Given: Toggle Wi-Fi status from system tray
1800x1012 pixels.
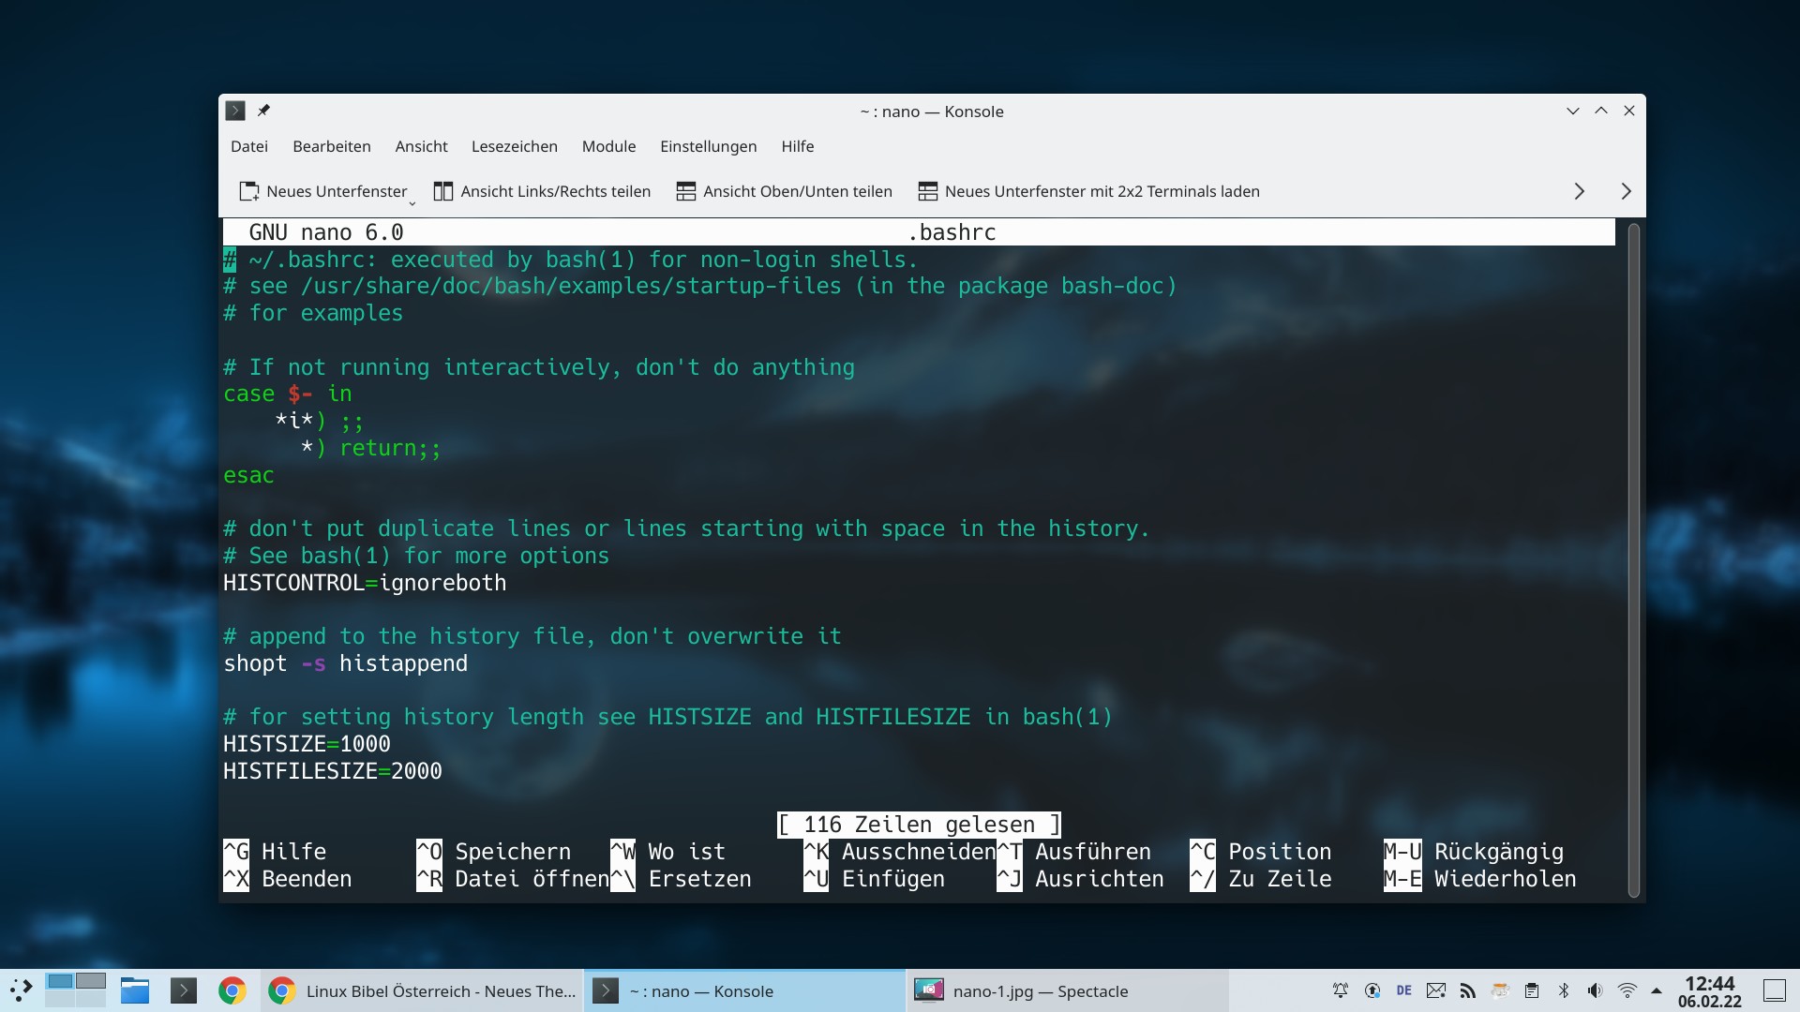Looking at the screenshot, I should click(x=1627, y=990).
